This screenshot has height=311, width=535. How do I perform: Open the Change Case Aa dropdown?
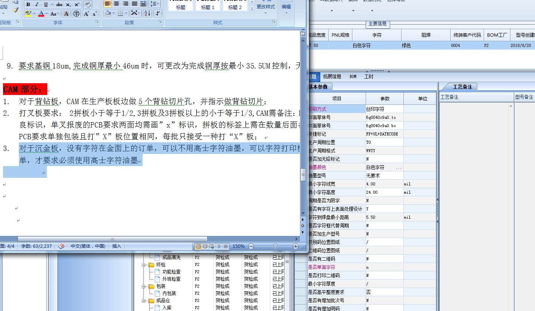(x=55, y=14)
